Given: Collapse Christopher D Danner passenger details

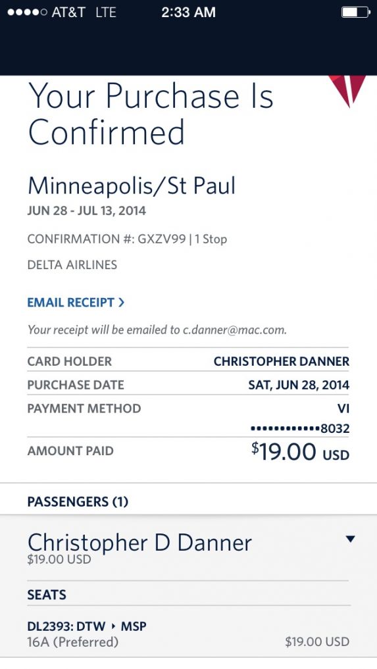Looking at the screenshot, I should pyautogui.click(x=350, y=539).
